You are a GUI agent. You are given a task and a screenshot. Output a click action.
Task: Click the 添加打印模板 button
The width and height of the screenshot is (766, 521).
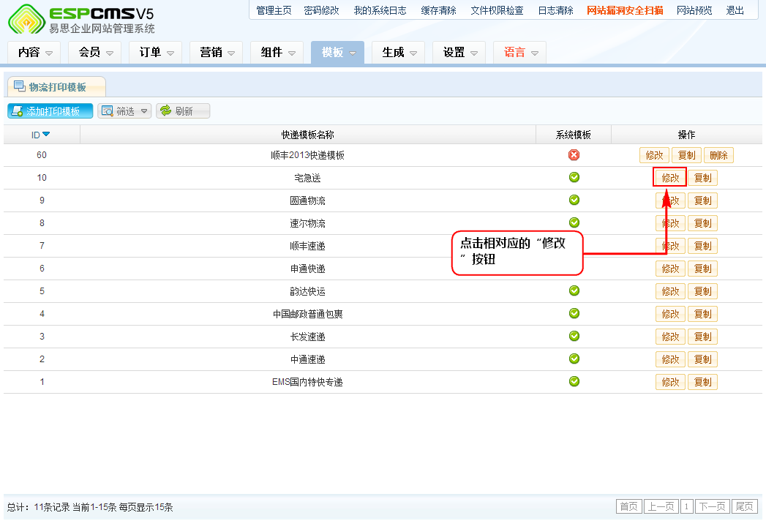(50, 111)
